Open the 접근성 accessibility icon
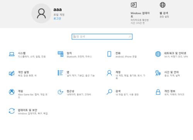Screen dimensions: 193x140 [x=60, y=92]
